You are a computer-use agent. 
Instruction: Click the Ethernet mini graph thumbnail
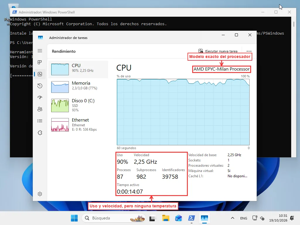coord(60,125)
